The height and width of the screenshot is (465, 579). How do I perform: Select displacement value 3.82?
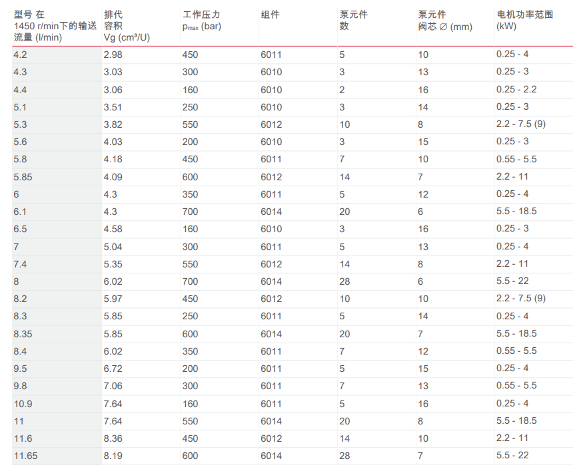click(x=113, y=124)
